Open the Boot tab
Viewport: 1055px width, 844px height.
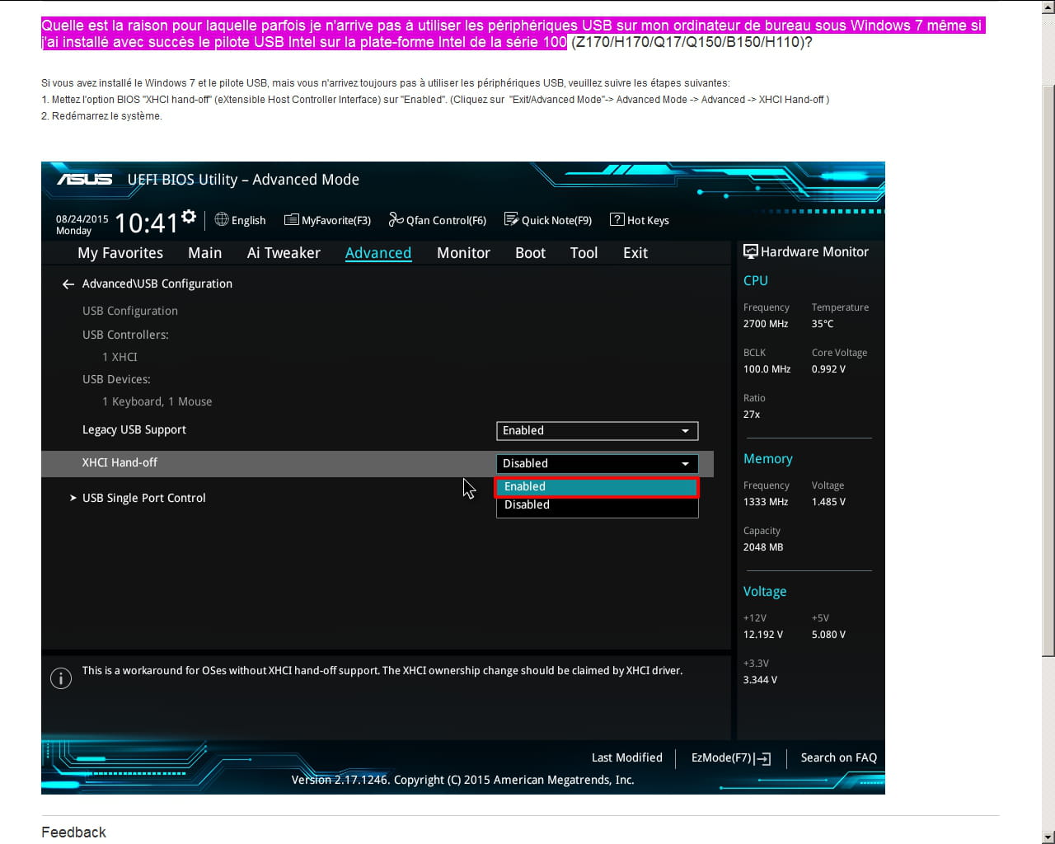tap(530, 253)
